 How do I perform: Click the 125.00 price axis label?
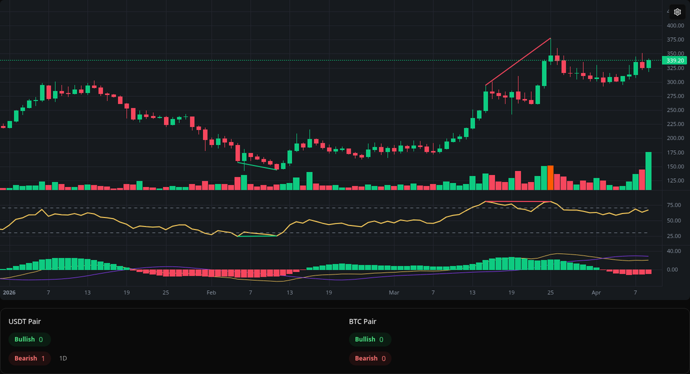click(x=675, y=181)
